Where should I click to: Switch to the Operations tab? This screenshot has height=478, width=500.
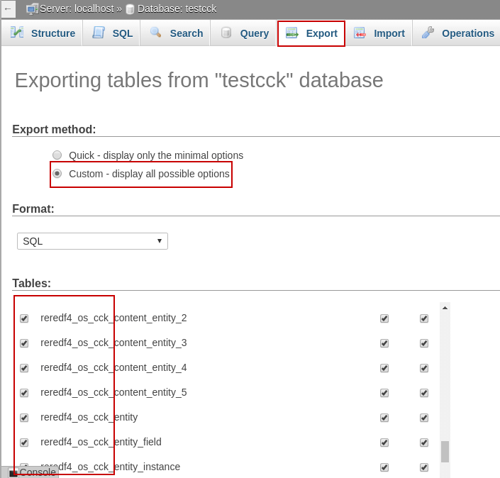point(467,33)
